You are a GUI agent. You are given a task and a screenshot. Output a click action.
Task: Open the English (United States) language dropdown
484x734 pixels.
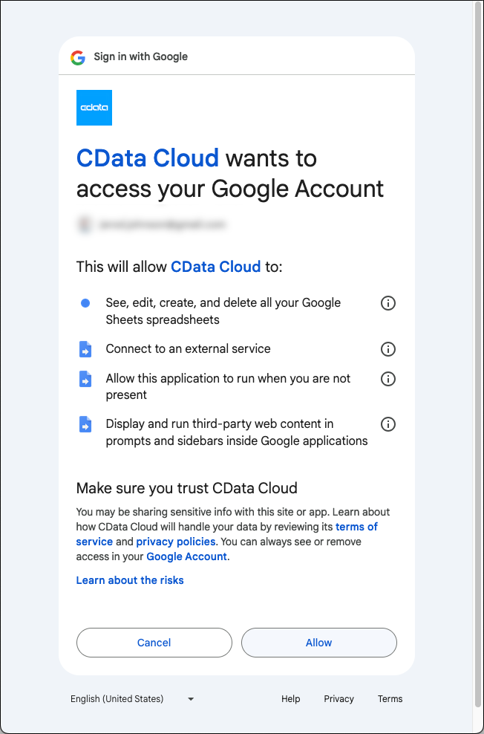pos(132,699)
